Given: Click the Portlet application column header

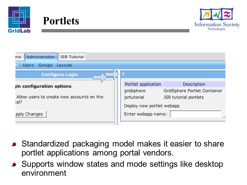Looking at the screenshot, I should click(x=143, y=84).
